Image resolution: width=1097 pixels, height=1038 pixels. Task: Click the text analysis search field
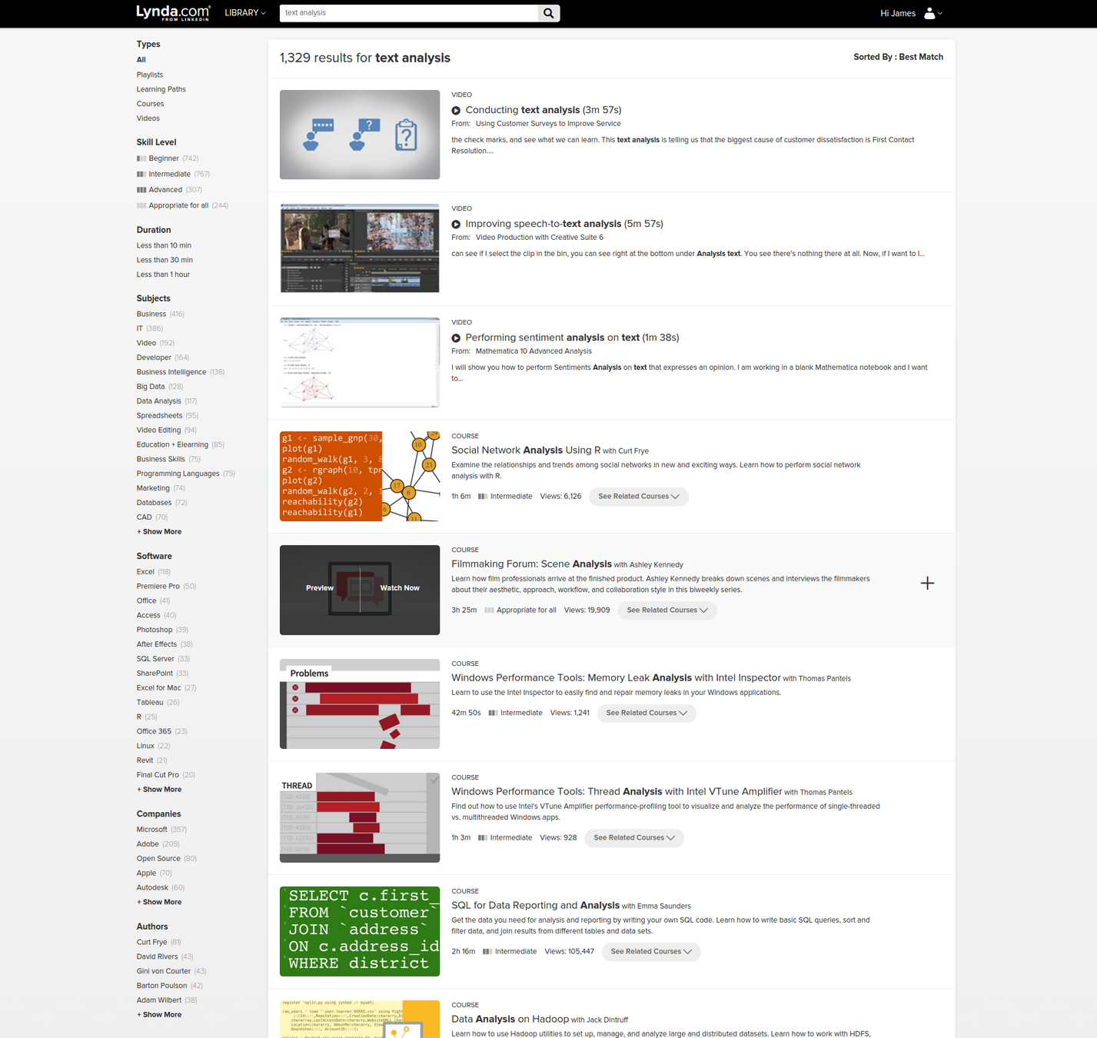409,13
